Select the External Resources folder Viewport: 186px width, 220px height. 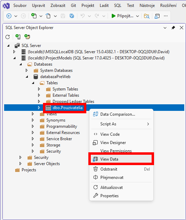63,133
